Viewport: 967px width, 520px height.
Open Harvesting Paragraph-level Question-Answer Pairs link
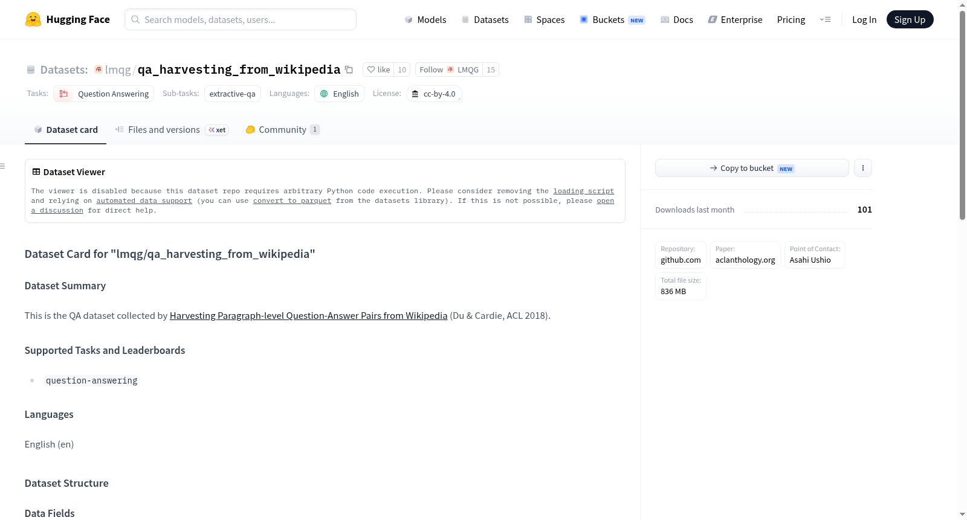[x=308, y=315]
